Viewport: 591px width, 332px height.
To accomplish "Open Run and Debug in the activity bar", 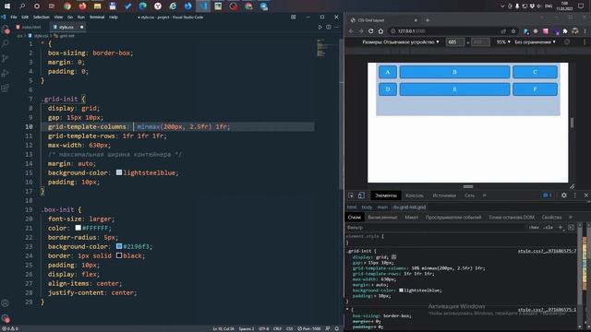I will point(6,73).
